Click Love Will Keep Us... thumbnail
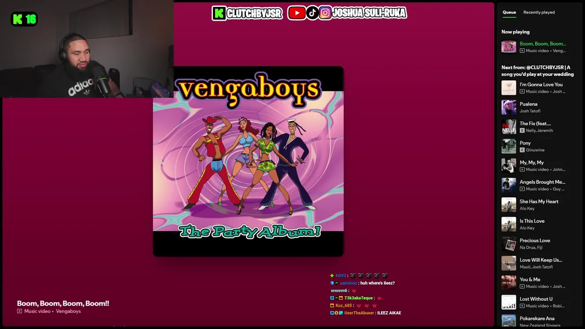Screen dimensions: 585x329 [x=509, y=263]
